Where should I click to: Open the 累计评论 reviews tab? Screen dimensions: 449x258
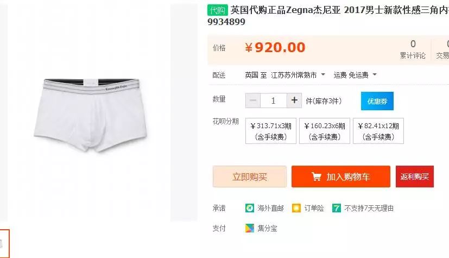[413, 49]
